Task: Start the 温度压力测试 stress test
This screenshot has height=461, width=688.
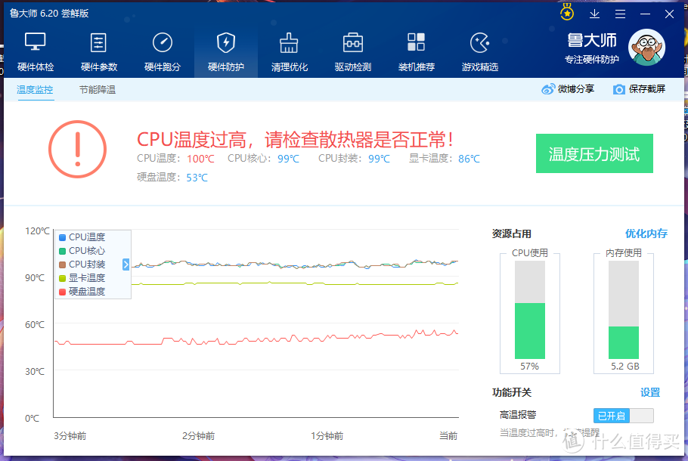Action: [594, 154]
